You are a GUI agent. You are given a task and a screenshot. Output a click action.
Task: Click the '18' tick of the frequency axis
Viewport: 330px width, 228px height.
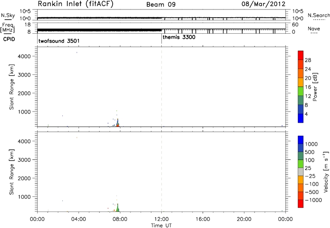[28, 25]
